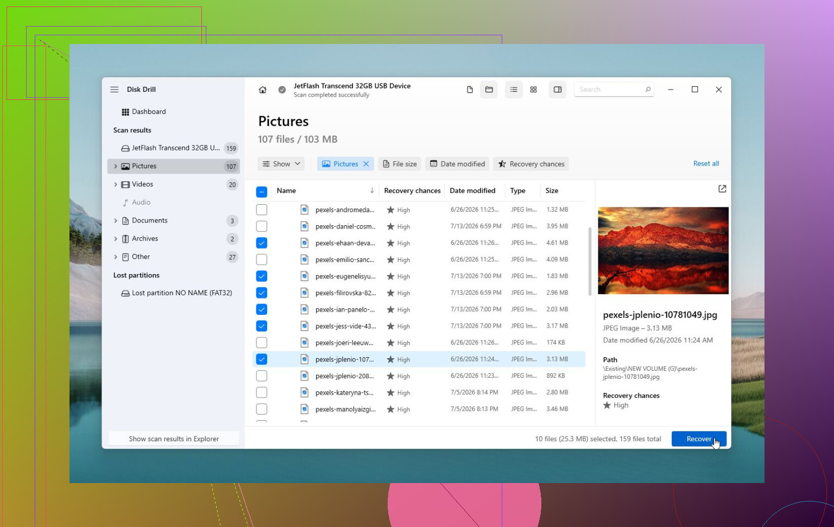Click the pexels-daniel-cosm file icon
834x527 pixels.
305,226
